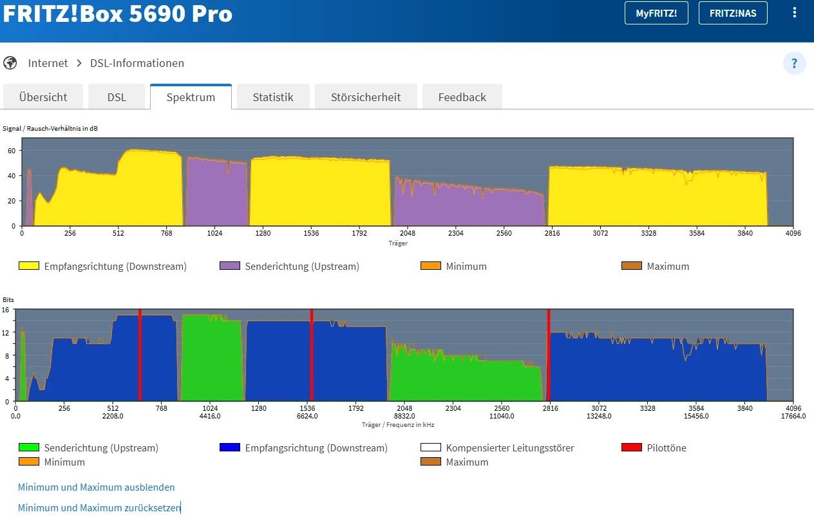The height and width of the screenshot is (519, 814).
Task: Click Minimum und Maximum ausblenden link
Action: pos(97,487)
